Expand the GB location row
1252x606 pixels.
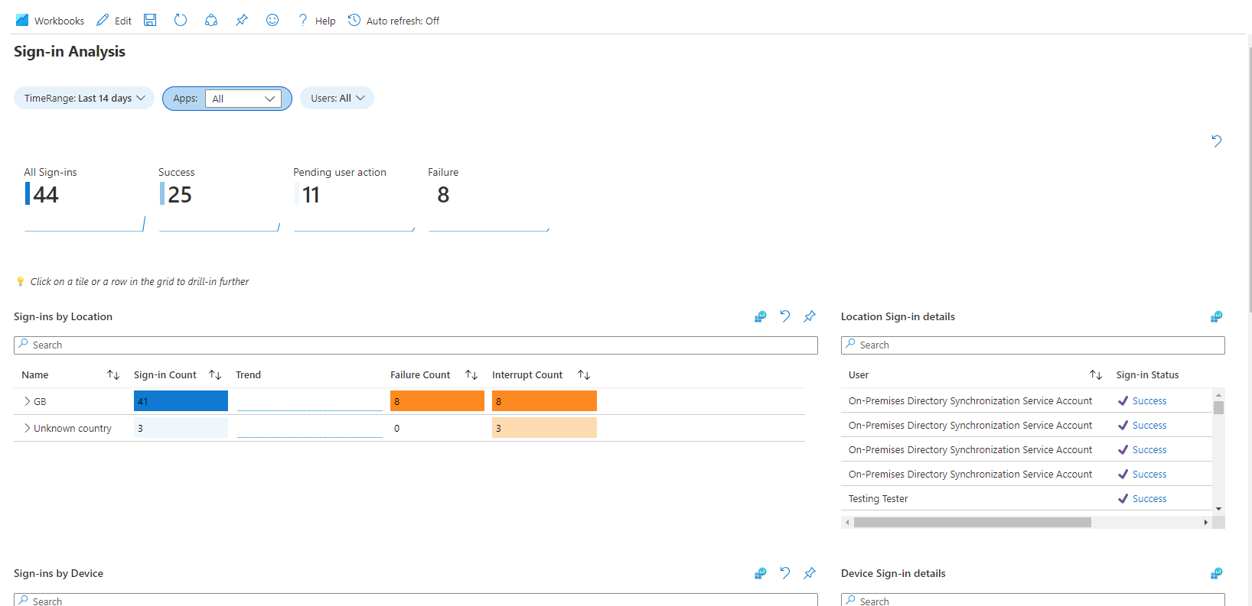click(x=28, y=401)
